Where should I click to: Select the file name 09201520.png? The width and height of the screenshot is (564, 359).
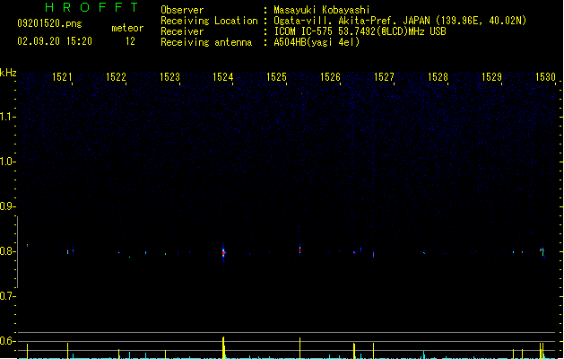[49, 23]
